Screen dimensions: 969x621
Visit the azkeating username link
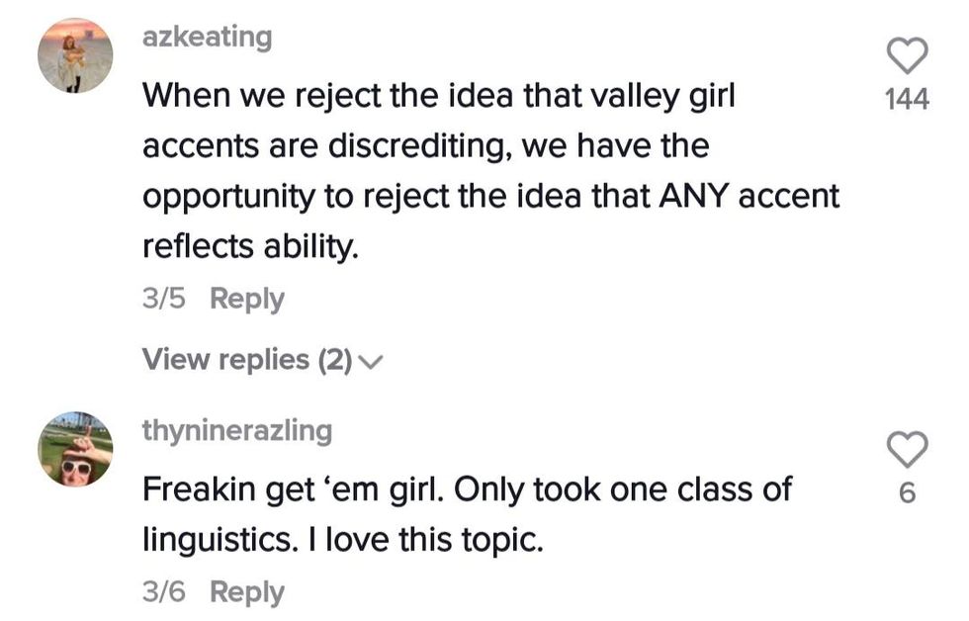(207, 38)
